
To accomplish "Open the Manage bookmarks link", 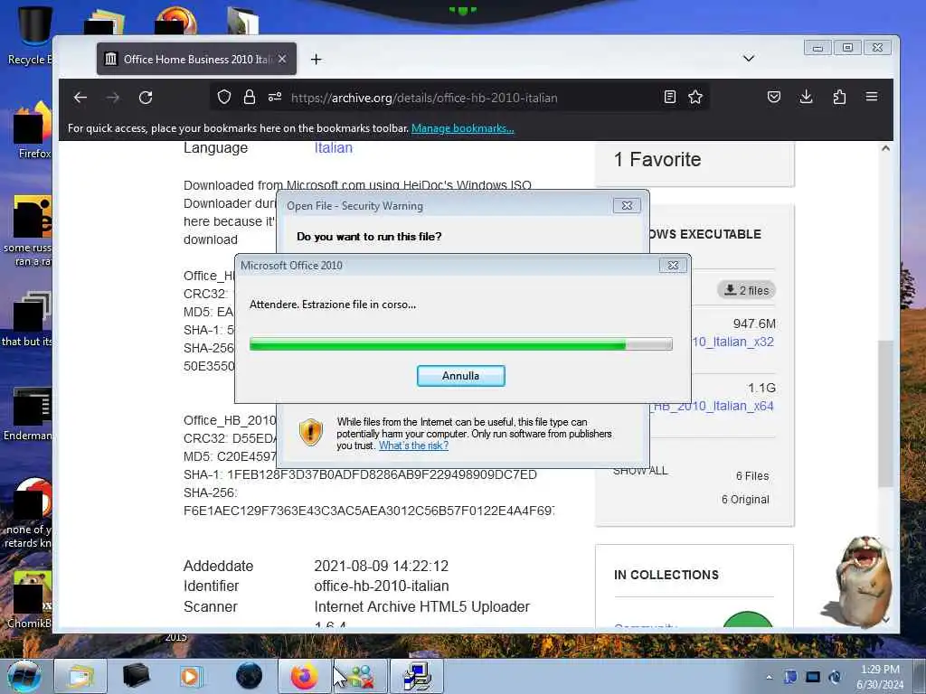I will [462, 128].
